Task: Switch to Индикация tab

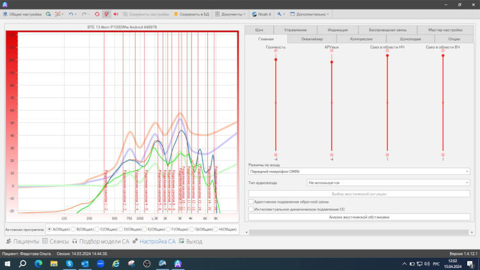Action: tap(338, 30)
